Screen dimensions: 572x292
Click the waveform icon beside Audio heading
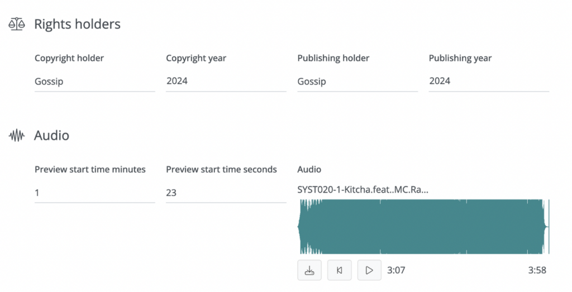pyautogui.click(x=17, y=136)
